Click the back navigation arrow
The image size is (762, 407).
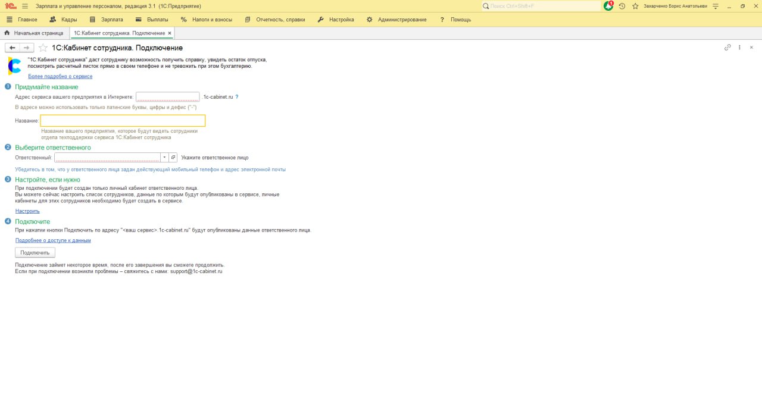click(12, 48)
